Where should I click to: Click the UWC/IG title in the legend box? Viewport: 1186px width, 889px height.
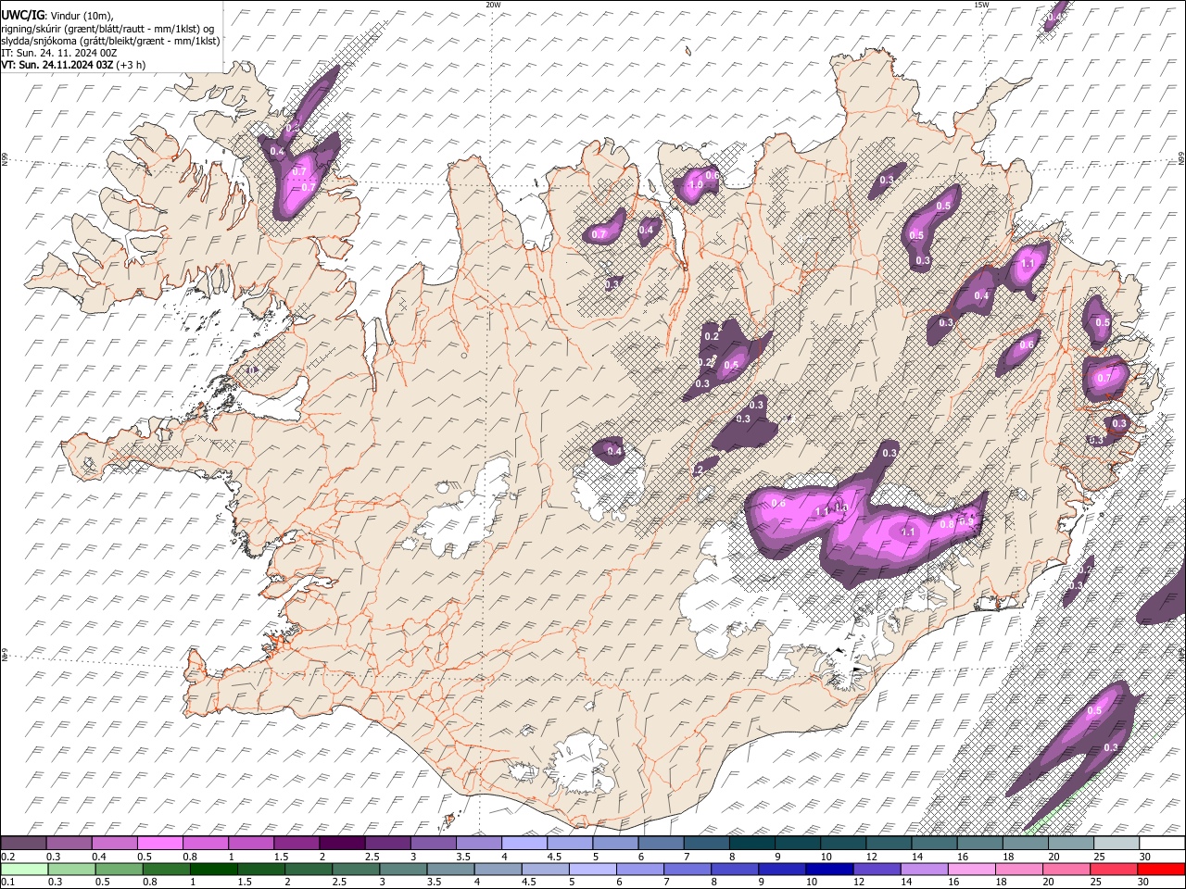(21, 15)
